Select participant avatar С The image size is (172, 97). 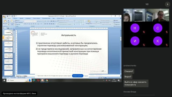(158, 28)
